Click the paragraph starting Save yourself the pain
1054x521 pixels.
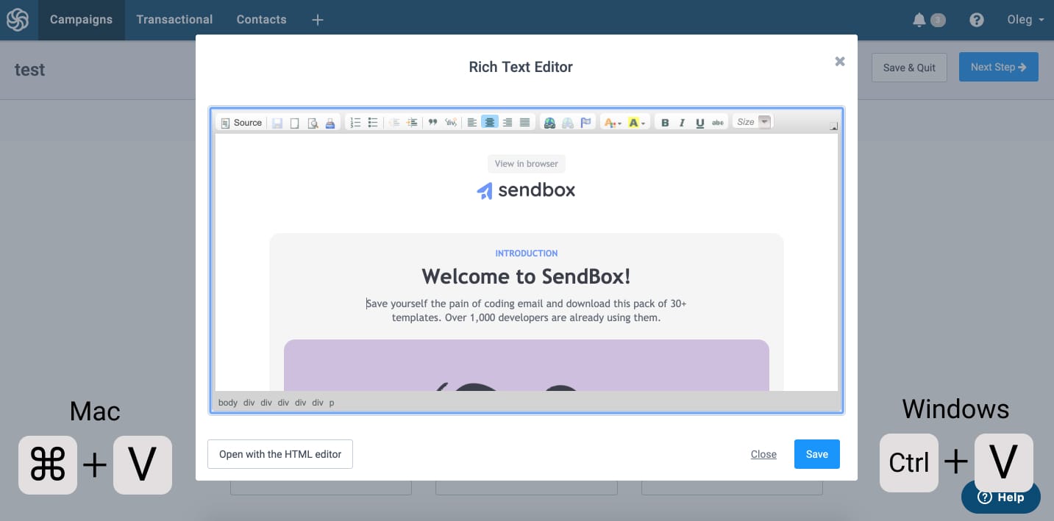527,311
